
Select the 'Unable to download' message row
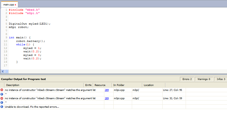32,107
